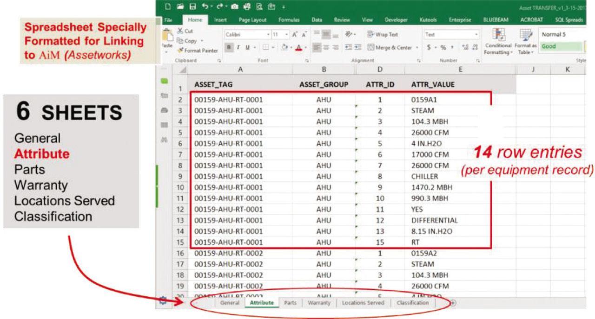
Task: Open the Parts sheet tab
Action: [291, 302]
